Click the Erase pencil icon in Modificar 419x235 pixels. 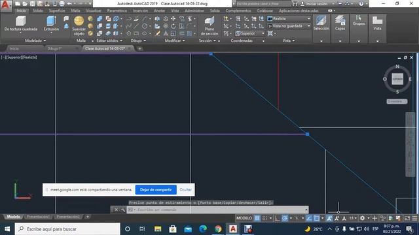tap(157, 33)
